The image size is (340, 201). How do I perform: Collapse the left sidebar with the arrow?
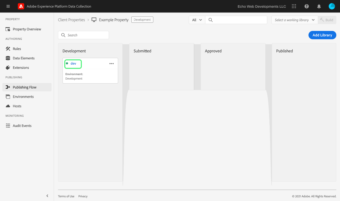pyautogui.click(x=47, y=196)
